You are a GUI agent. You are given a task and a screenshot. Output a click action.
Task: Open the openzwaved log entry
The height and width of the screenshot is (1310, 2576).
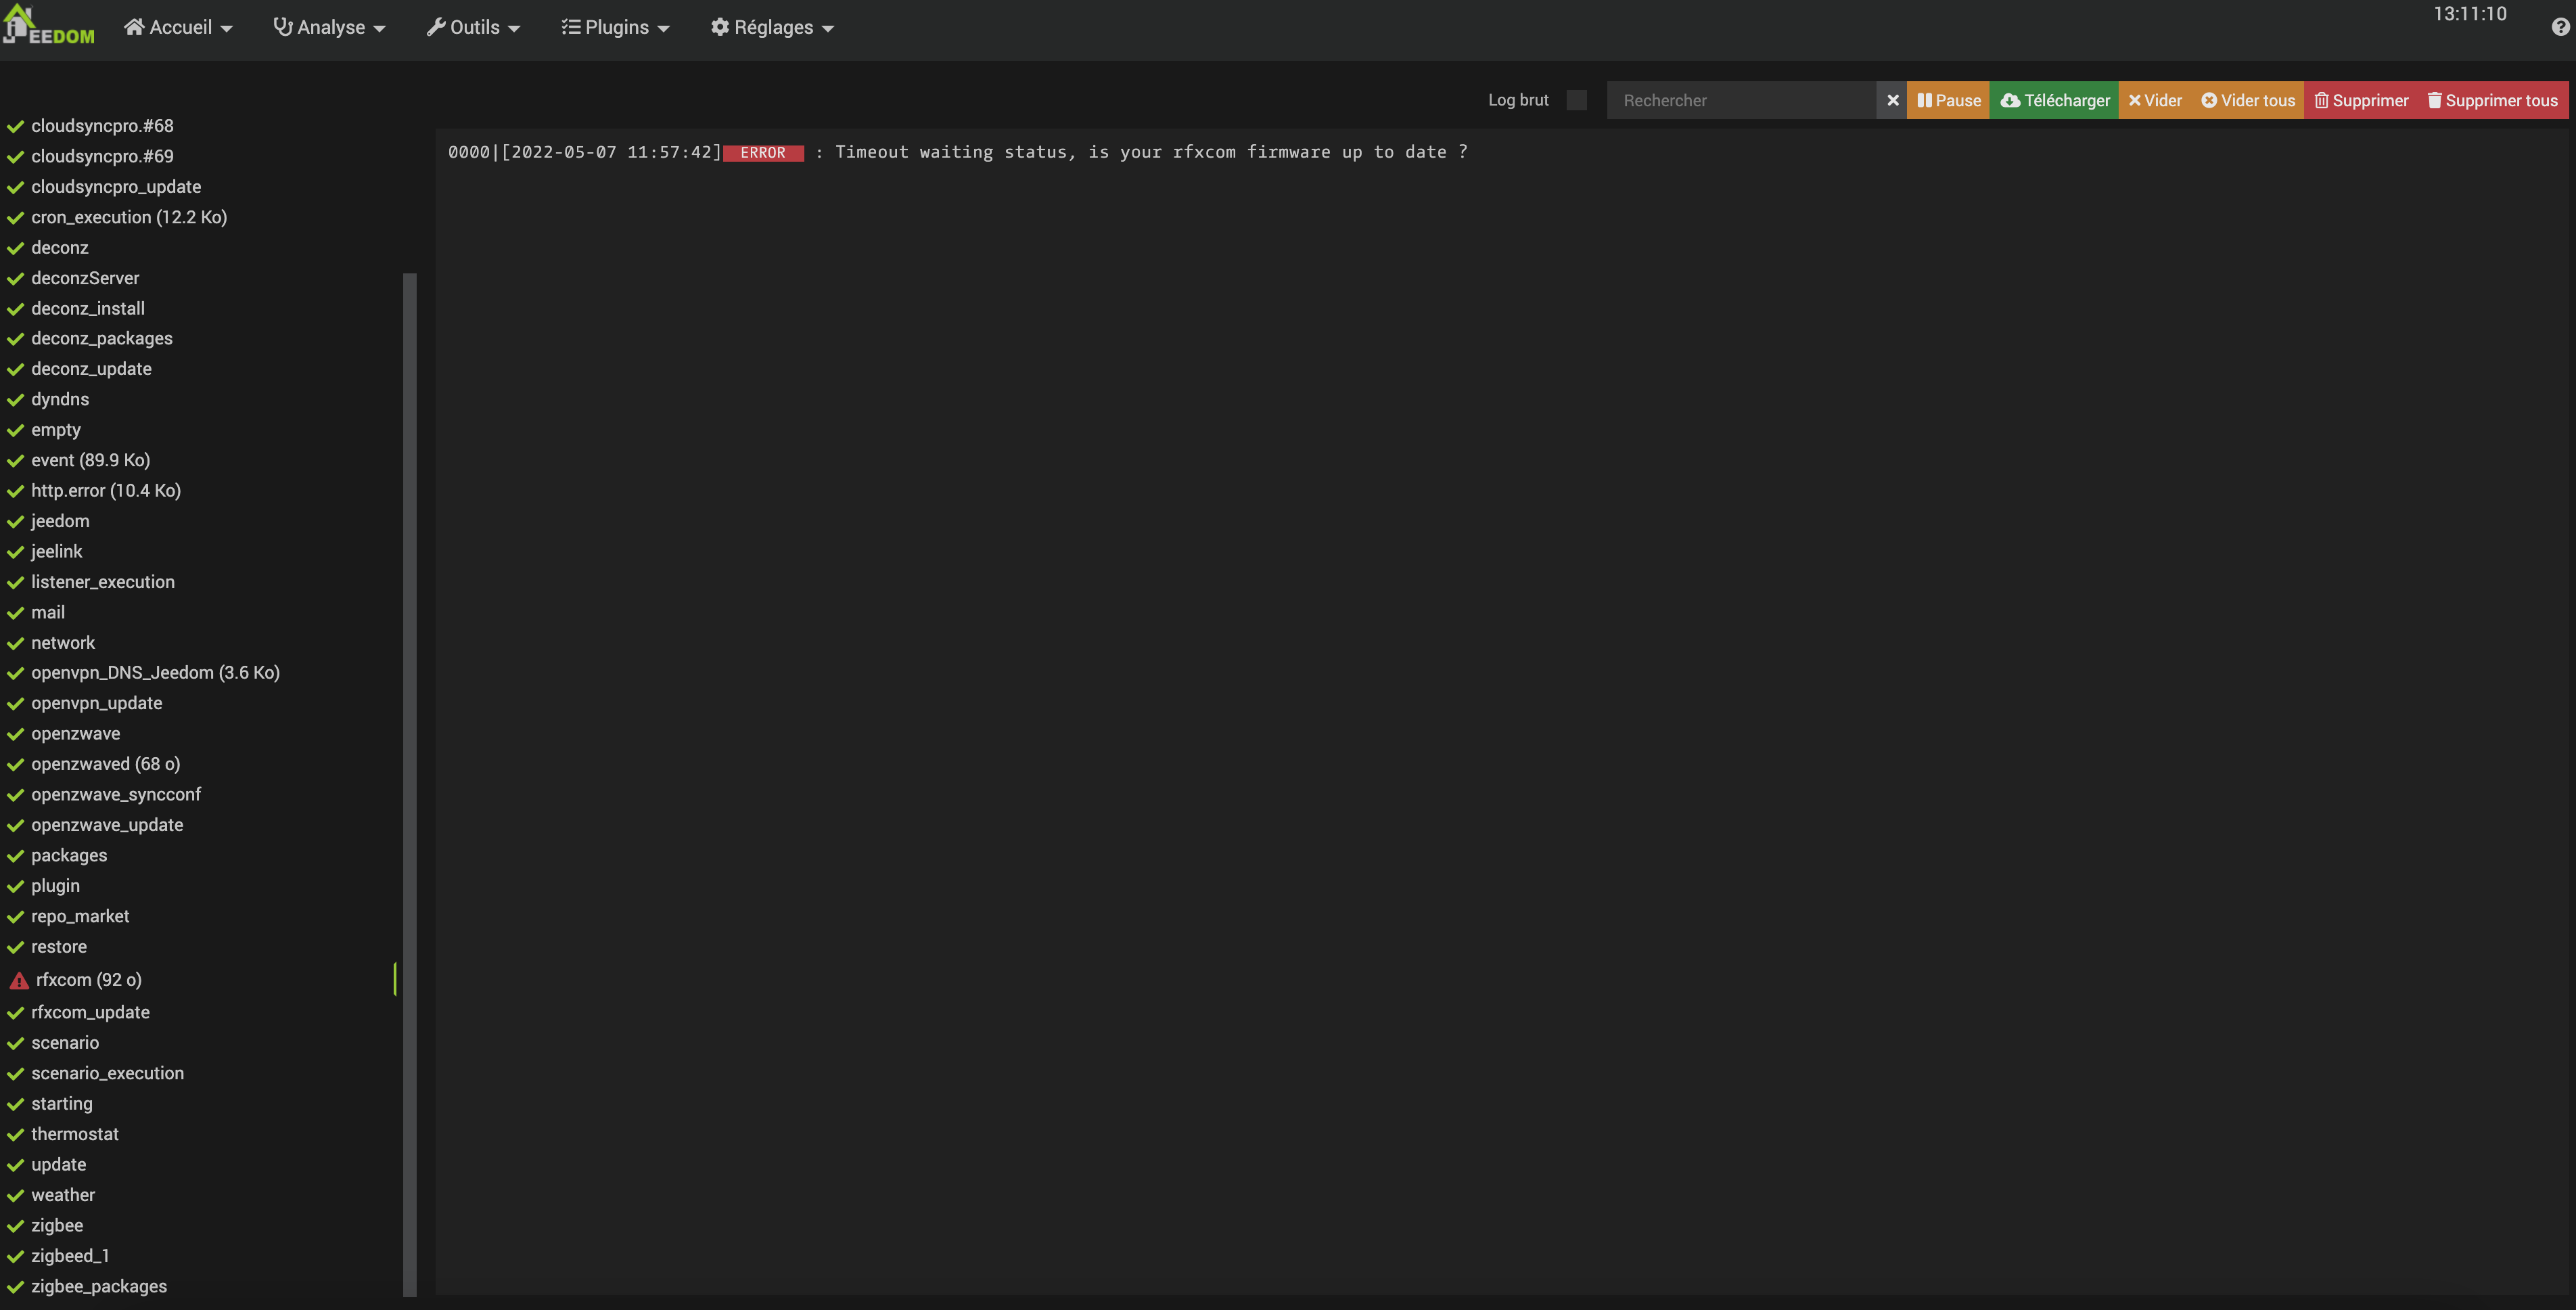pyautogui.click(x=105, y=764)
